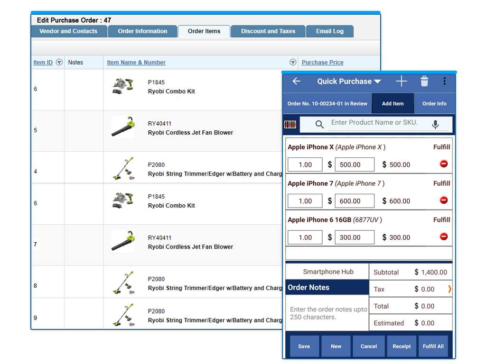Click Fulfill for Apple iPhone X
Viewport: 486px width, 364px height.
tap(442, 147)
